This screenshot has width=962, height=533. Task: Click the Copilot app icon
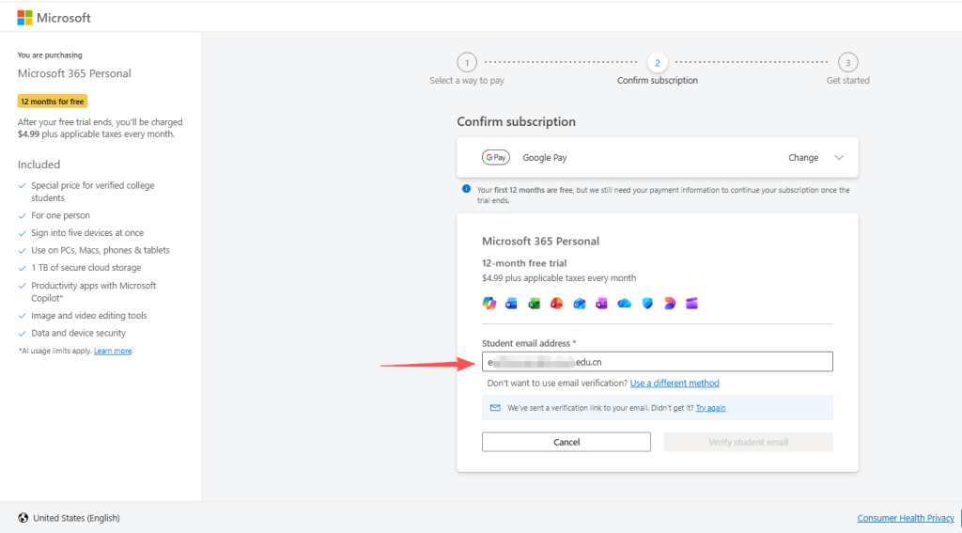[x=489, y=303]
